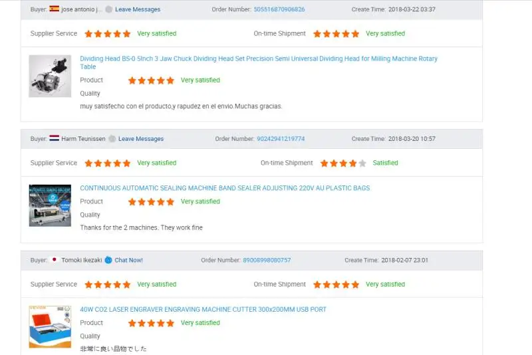Click dividing head product thumbnail

coord(50,76)
